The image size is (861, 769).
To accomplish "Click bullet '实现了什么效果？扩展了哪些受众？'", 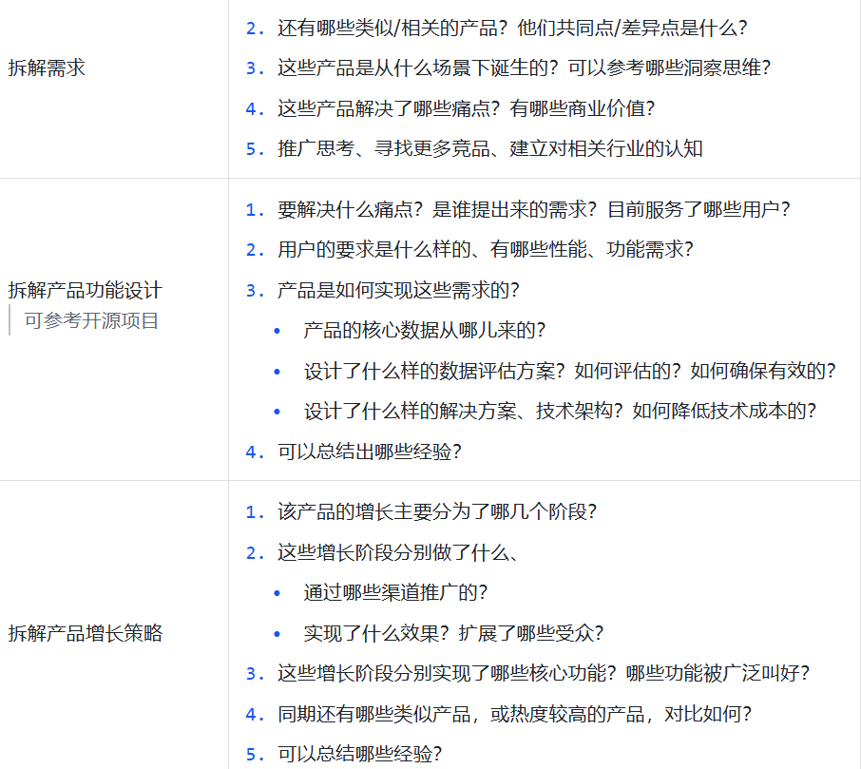I will click(x=453, y=633).
